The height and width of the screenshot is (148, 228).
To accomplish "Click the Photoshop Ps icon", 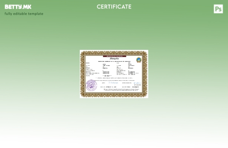I will point(218,9).
